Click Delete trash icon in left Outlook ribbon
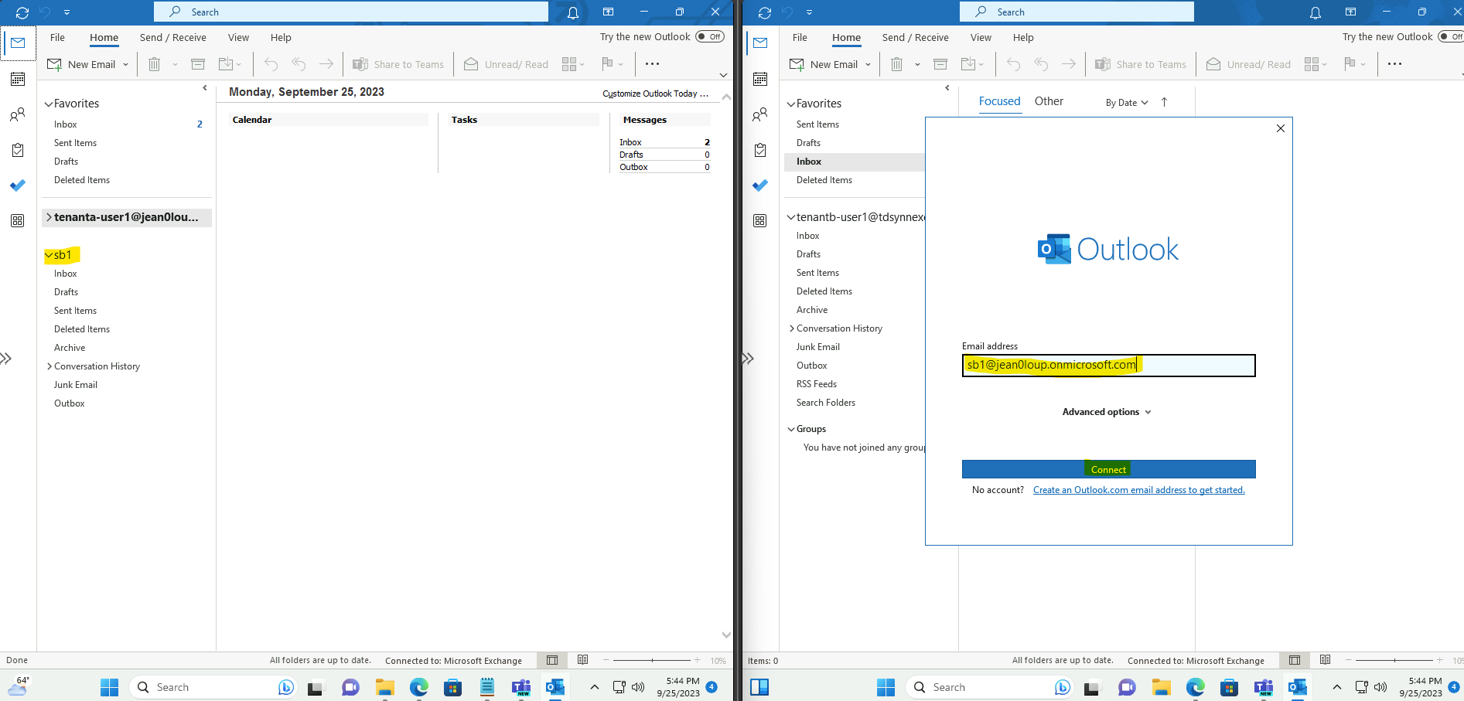The image size is (1464, 701). click(x=154, y=64)
